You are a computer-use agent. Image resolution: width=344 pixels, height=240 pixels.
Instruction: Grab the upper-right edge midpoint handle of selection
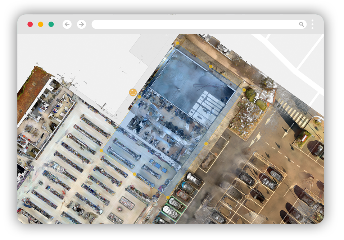pos(211,66)
